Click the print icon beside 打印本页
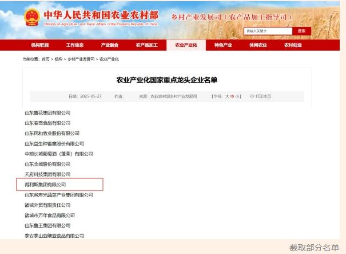346x254 pixels. click(x=252, y=96)
